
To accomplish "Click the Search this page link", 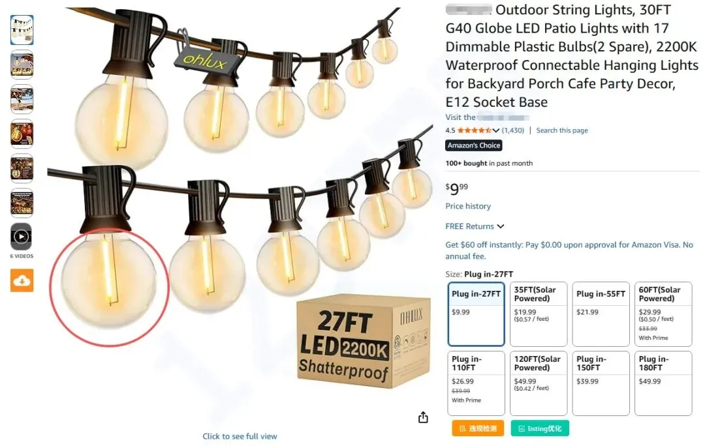I will (x=562, y=130).
